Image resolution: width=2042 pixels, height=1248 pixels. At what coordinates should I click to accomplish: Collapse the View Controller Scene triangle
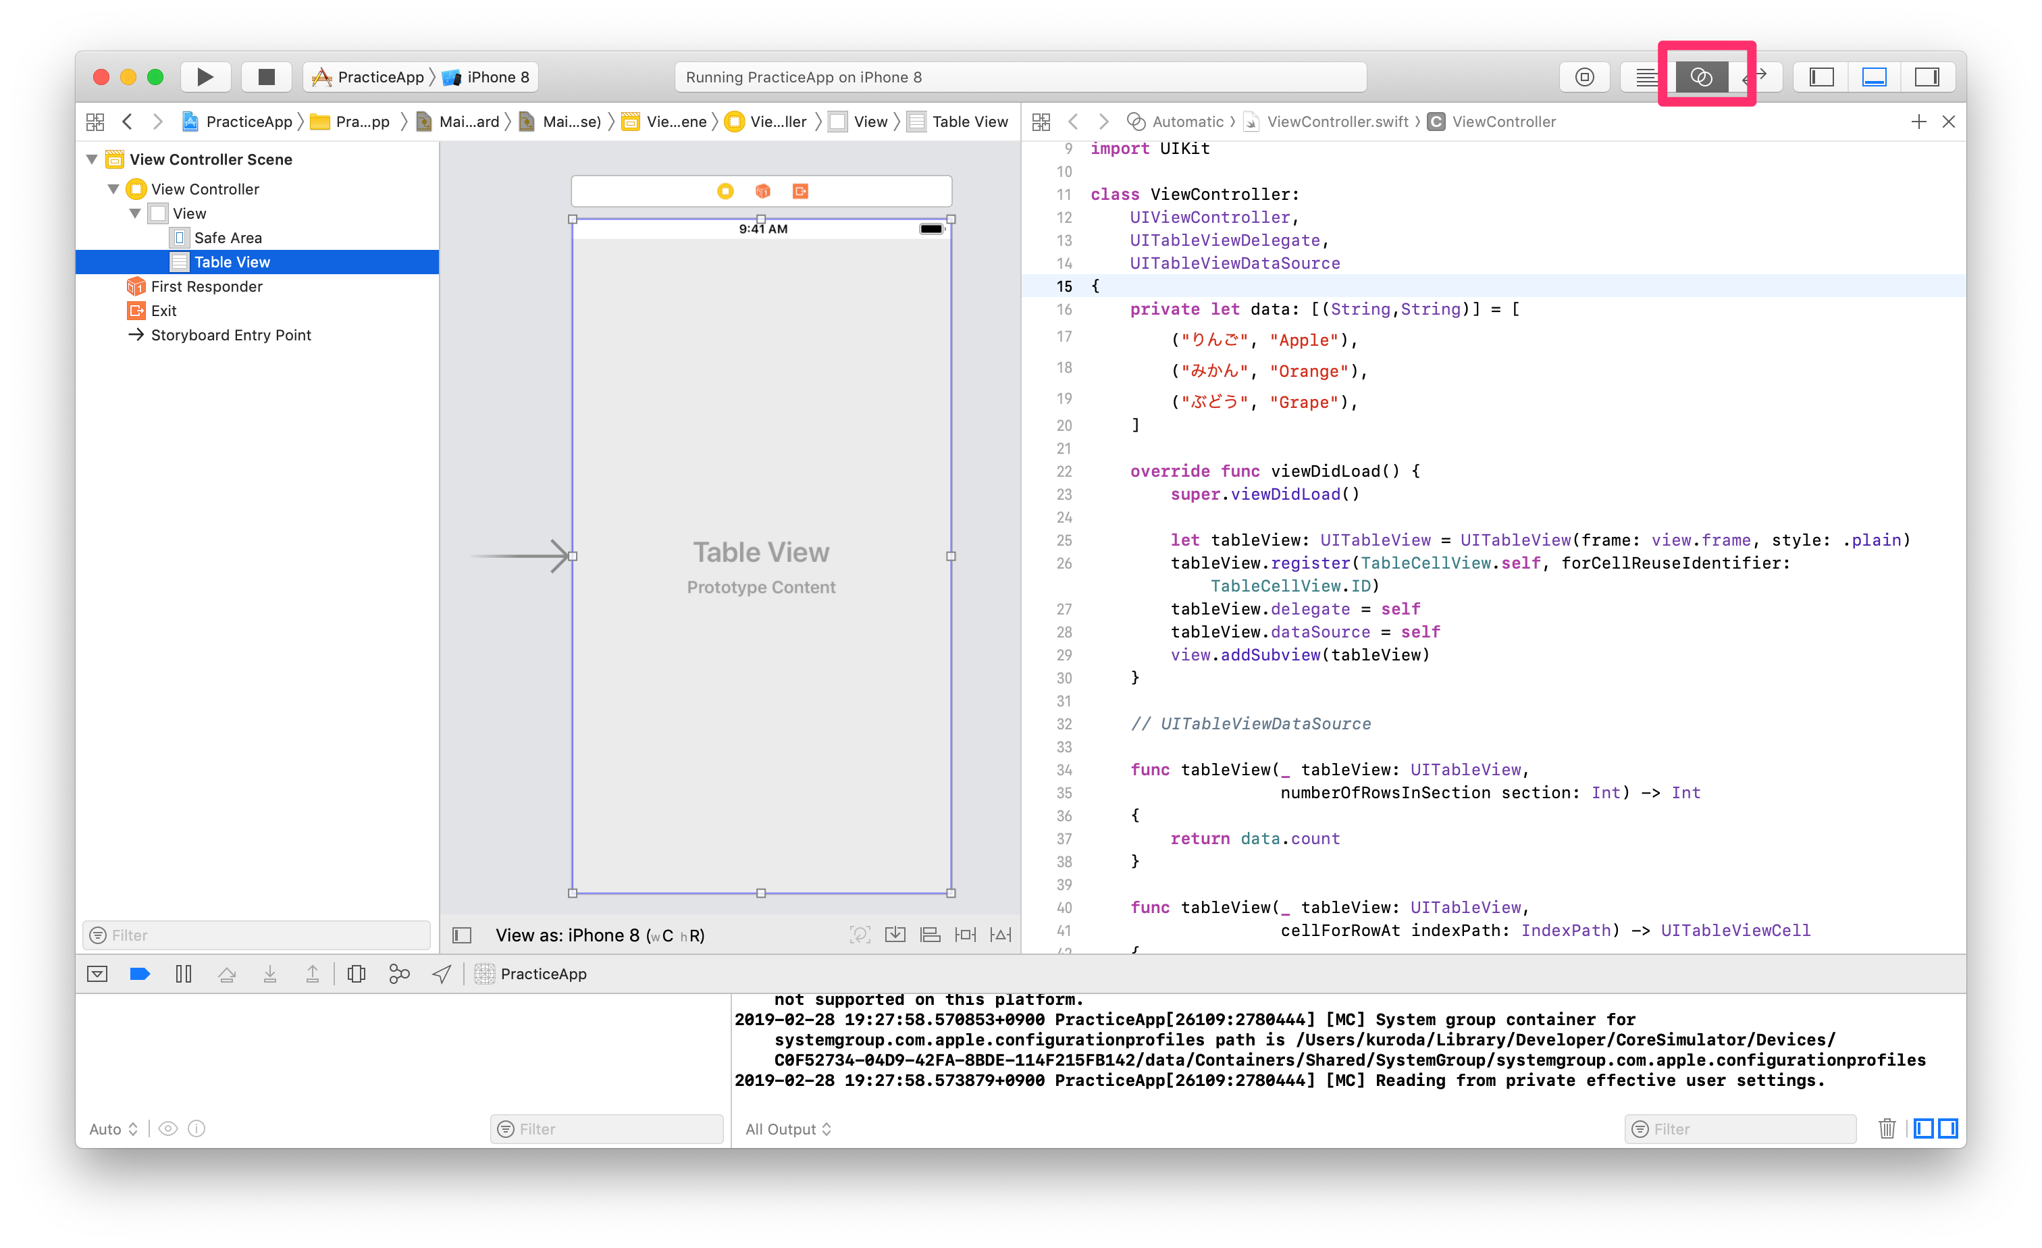(92, 159)
